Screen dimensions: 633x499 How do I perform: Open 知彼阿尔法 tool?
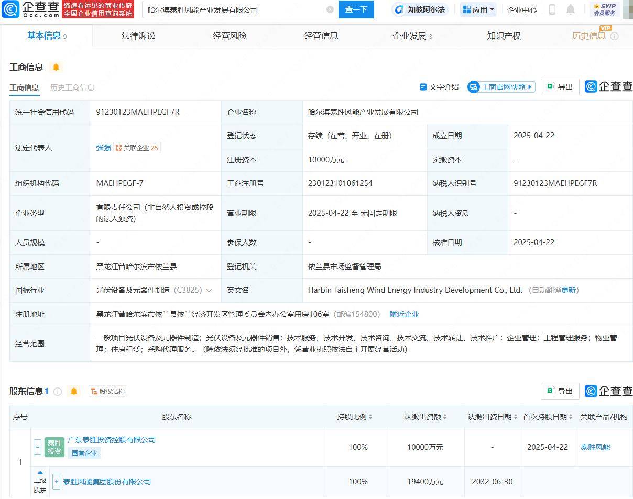[x=420, y=9]
